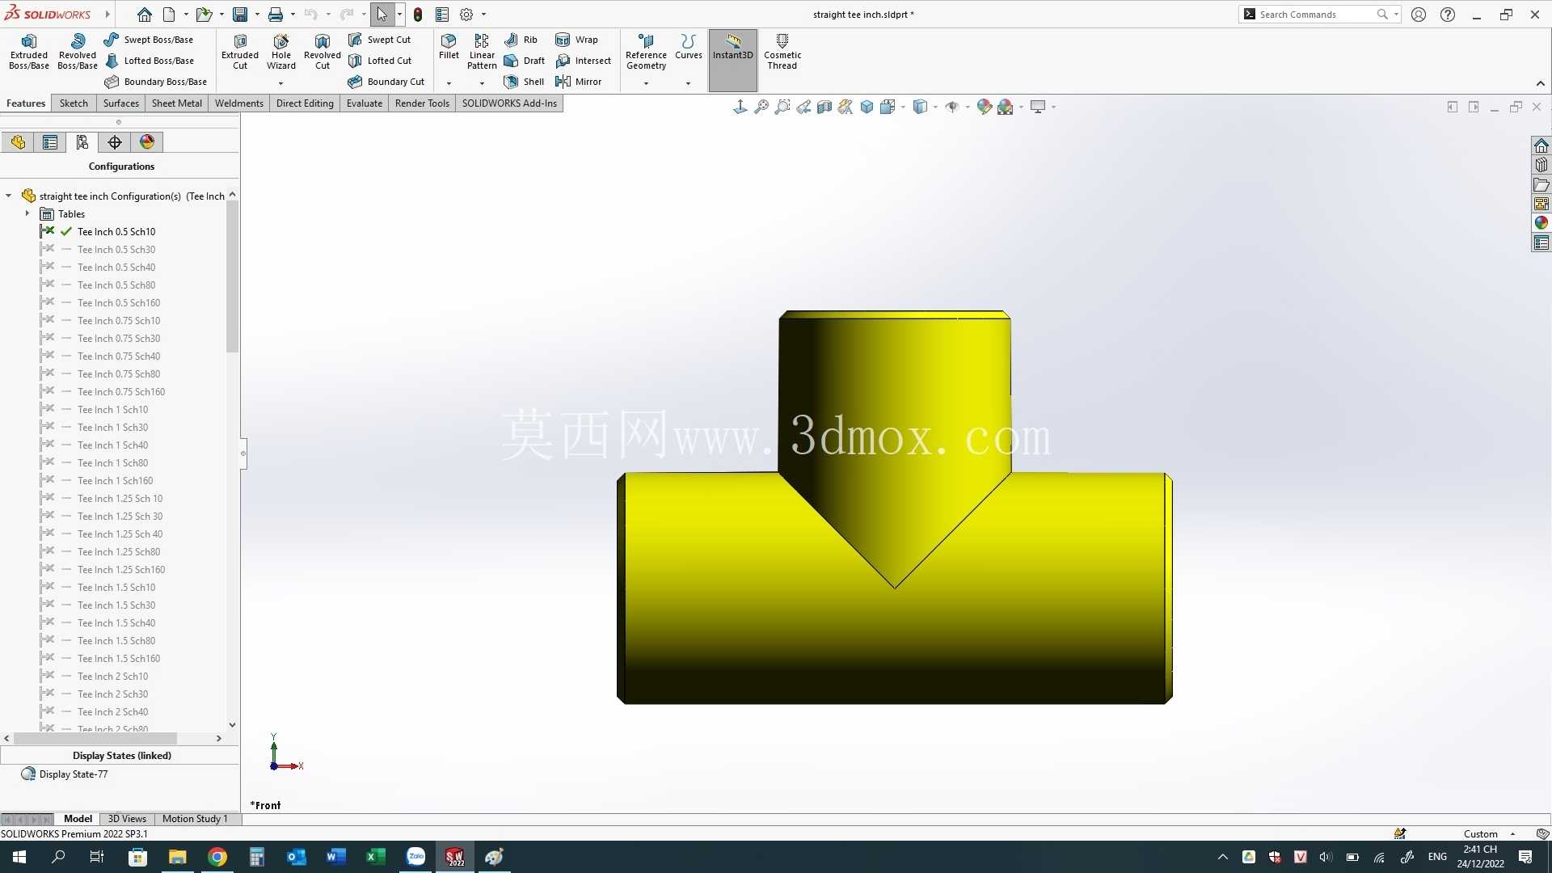Click the Shell feature tool
The height and width of the screenshot is (873, 1552).
tap(523, 82)
